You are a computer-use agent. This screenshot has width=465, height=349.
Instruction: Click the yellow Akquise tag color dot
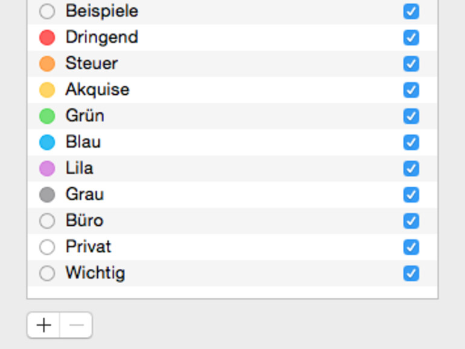(x=47, y=90)
